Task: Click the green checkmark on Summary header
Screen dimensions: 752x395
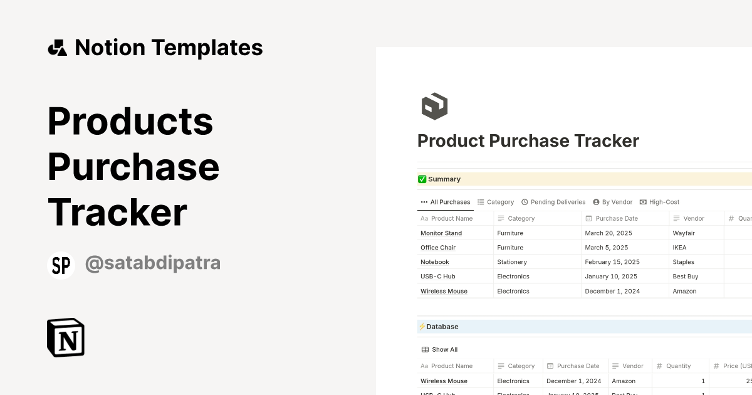Action: [x=422, y=179]
